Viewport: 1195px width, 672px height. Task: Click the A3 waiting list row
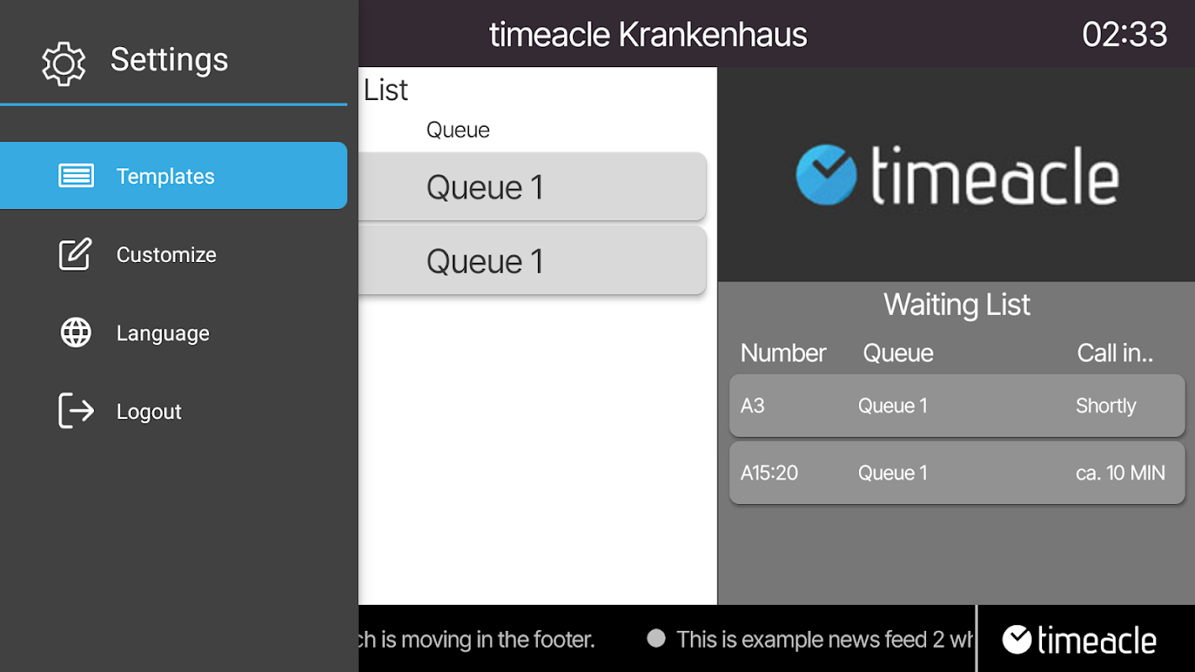pyautogui.click(x=957, y=406)
